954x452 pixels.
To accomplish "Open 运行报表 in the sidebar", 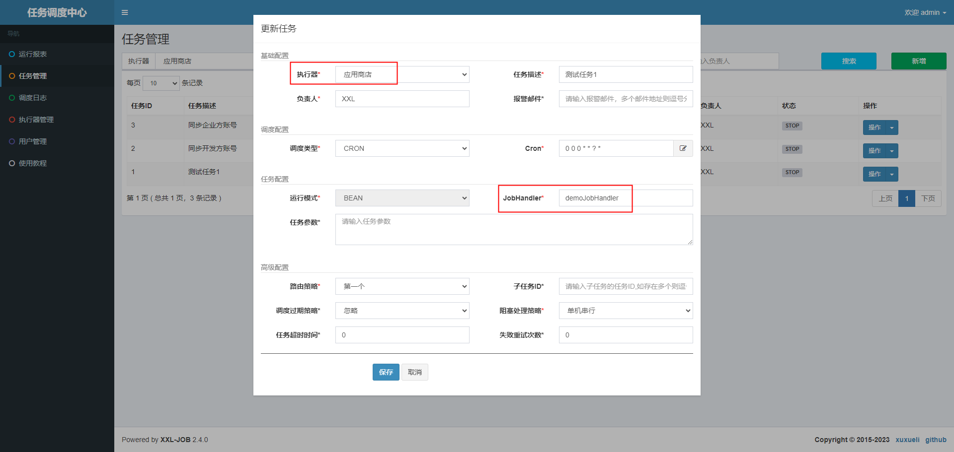I will (57, 54).
